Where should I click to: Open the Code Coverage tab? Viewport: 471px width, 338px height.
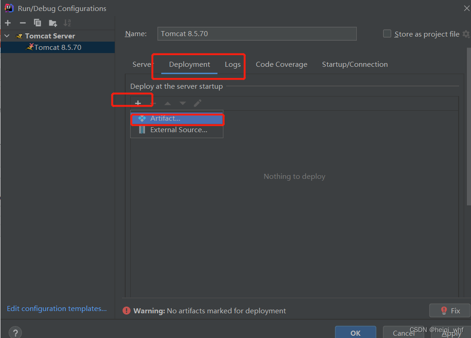(x=281, y=64)
